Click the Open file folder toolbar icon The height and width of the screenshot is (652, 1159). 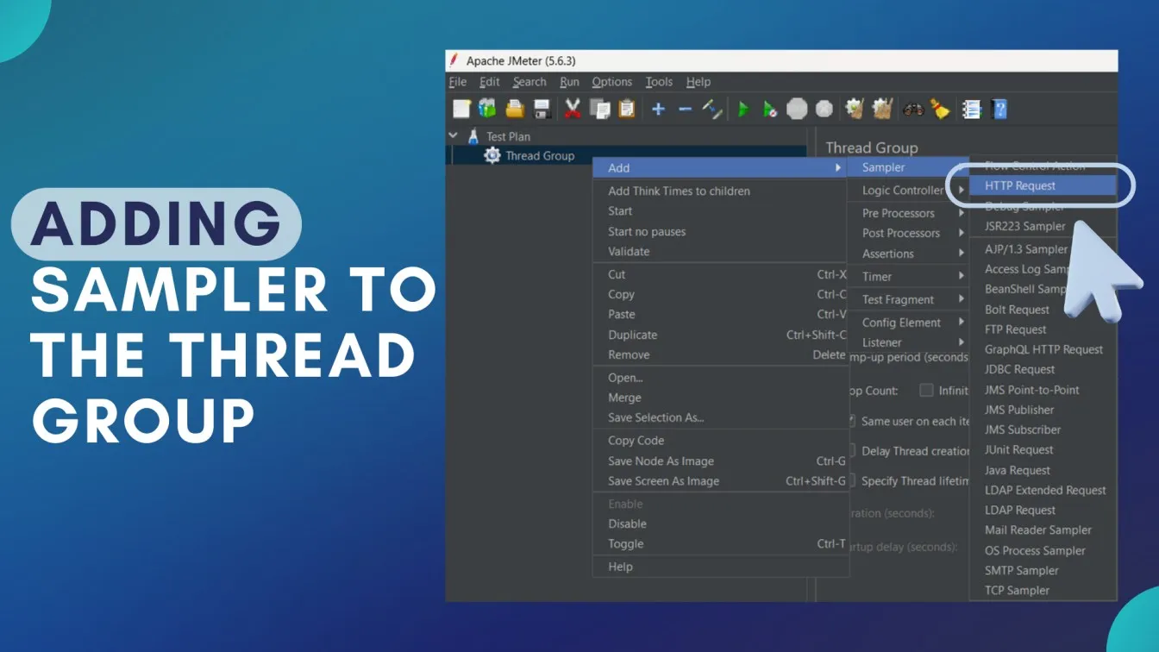click(515, 109)
